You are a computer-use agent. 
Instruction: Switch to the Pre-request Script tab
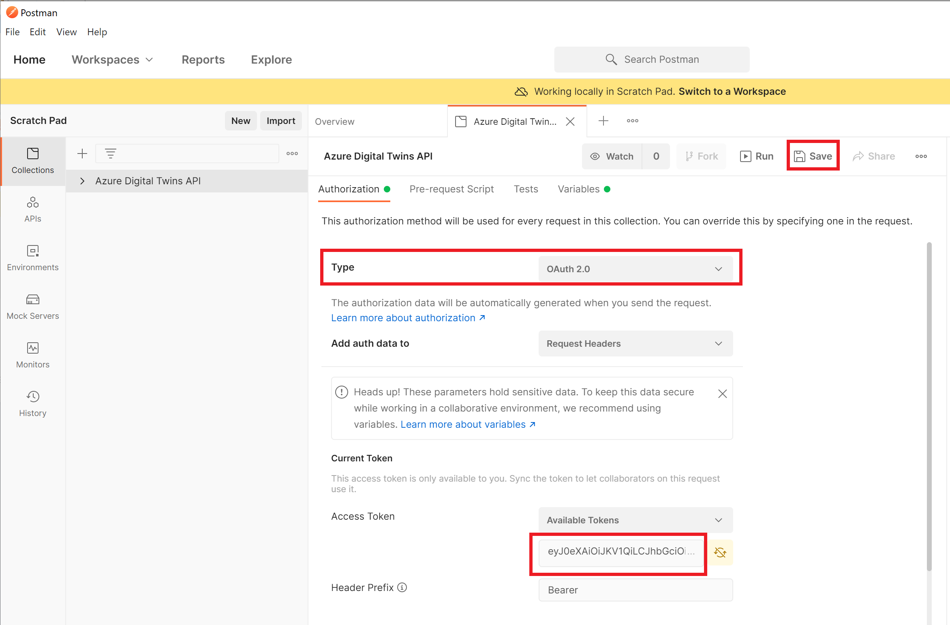pos(450,188)
